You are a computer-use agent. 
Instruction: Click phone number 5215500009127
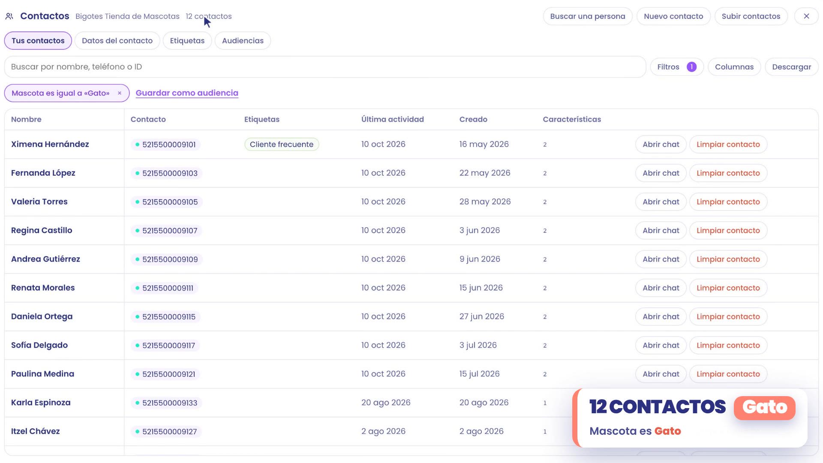tap(166, 432)
